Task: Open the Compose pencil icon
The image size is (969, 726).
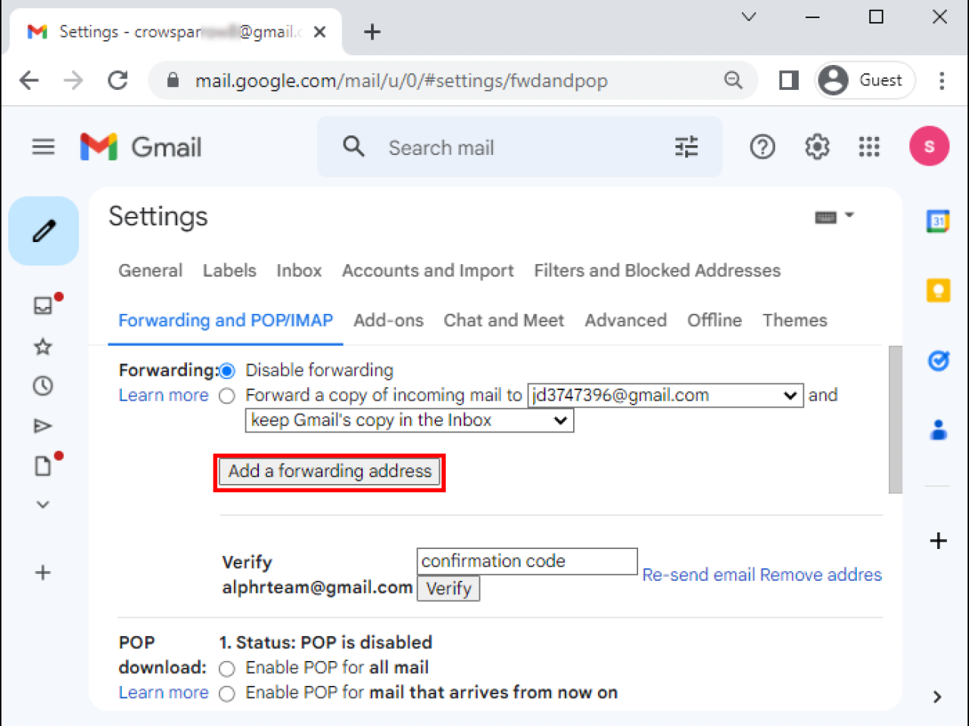Action: 43,231
